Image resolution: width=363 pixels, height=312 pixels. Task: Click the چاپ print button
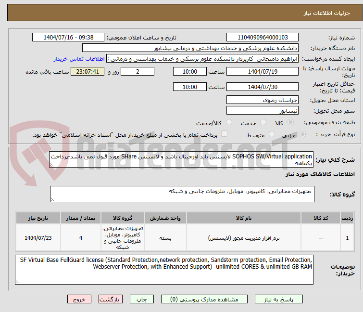(x=141, y=299)
